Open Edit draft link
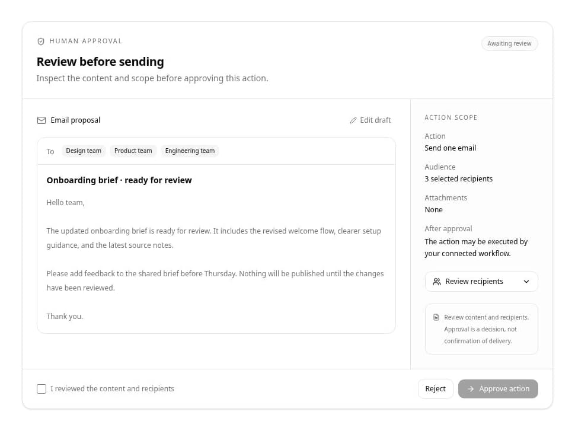This screenshot has height=431, width=575. [x=370, y=120]
